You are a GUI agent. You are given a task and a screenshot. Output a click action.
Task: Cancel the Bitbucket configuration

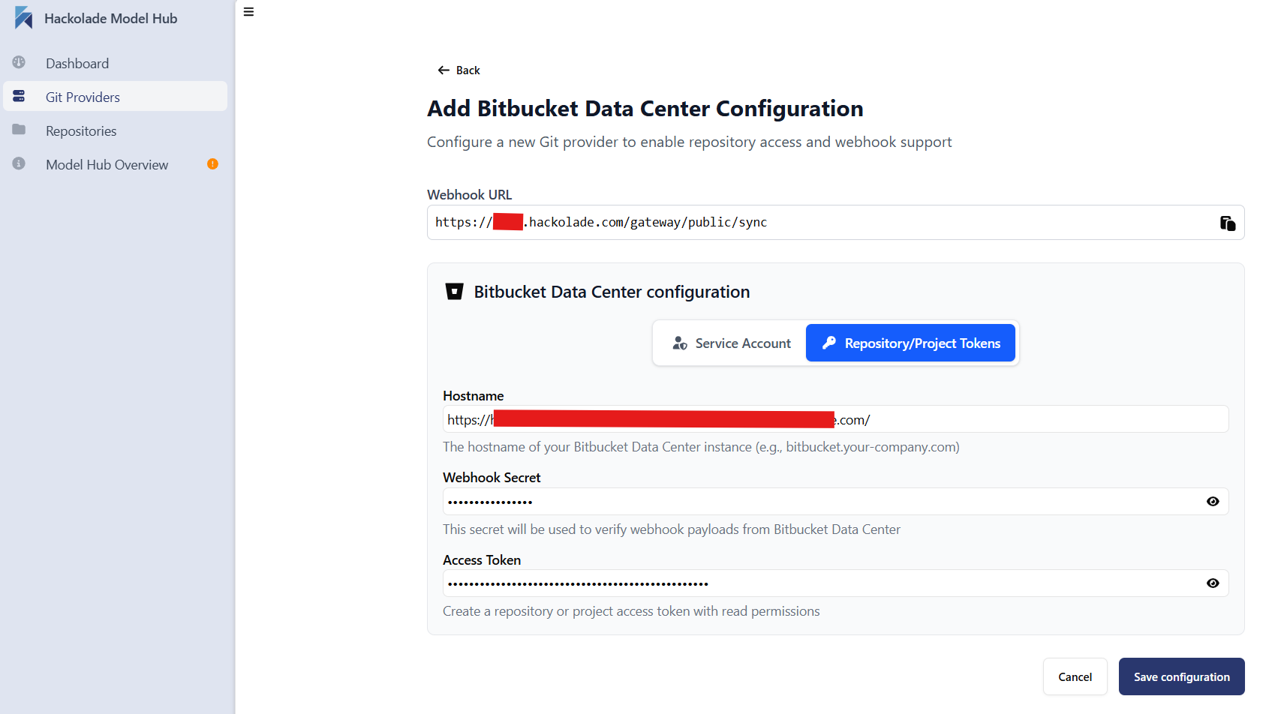point(1075,676)
